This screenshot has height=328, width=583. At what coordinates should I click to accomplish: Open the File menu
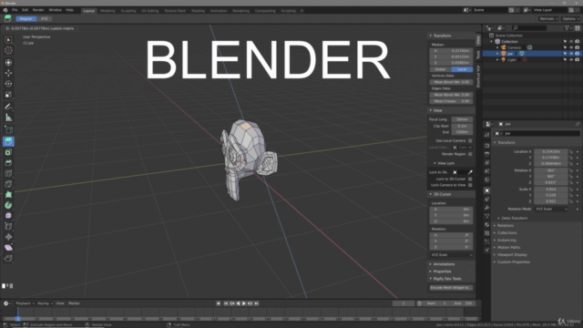pyautogui.click(x=15, y=10)
